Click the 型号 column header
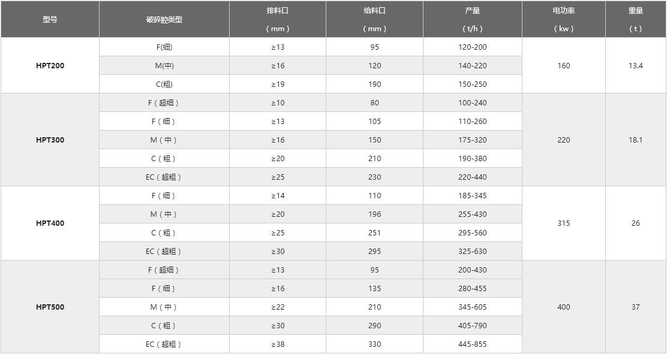Screen dimensions: 667x354 (50, 19)
